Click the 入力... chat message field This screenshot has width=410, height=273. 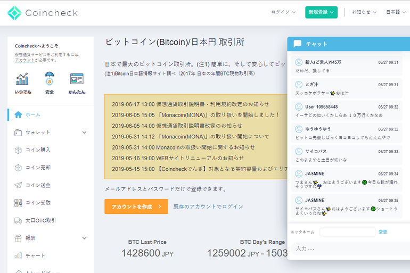[350, 249]
